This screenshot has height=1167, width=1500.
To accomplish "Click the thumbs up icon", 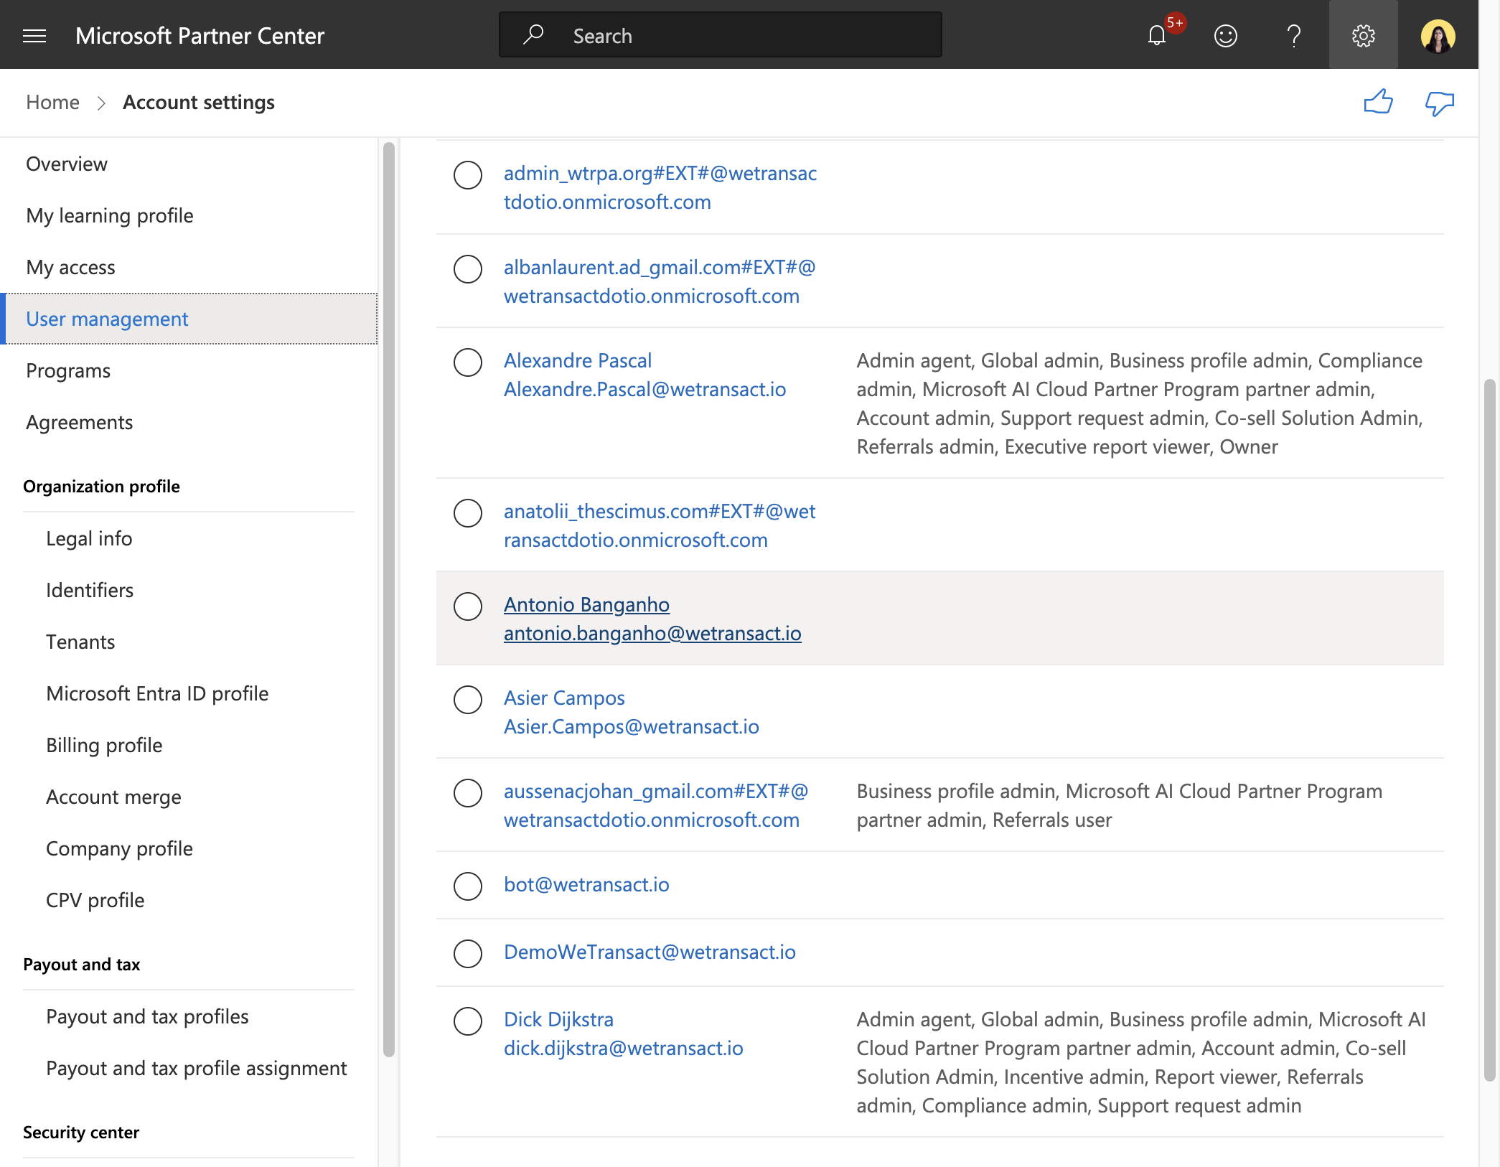I will (1378, 102).
